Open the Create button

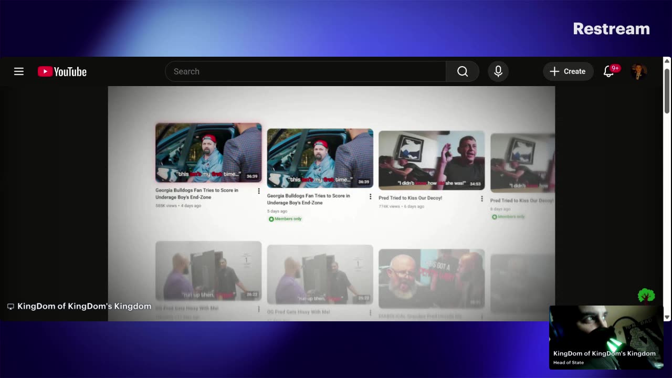(568, 71)
